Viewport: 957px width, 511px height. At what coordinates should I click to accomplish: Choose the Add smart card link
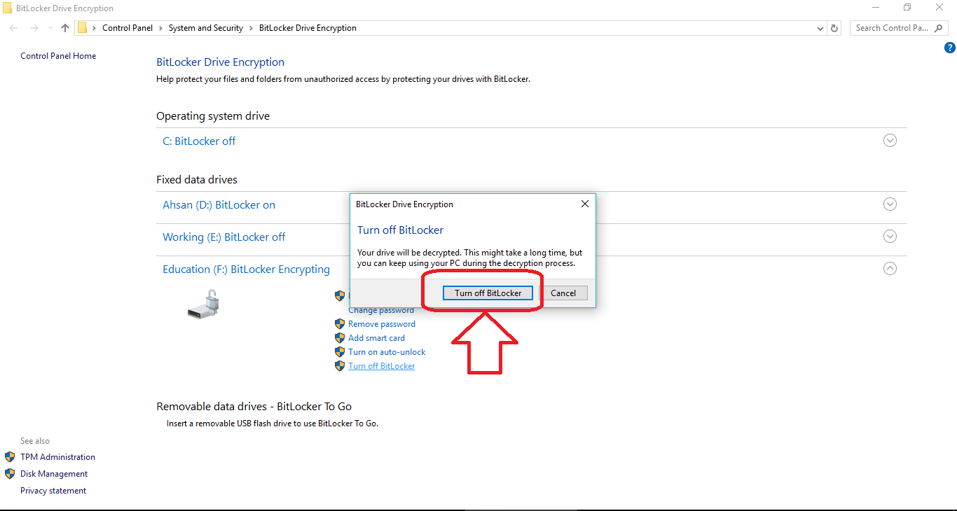point(376,338)
